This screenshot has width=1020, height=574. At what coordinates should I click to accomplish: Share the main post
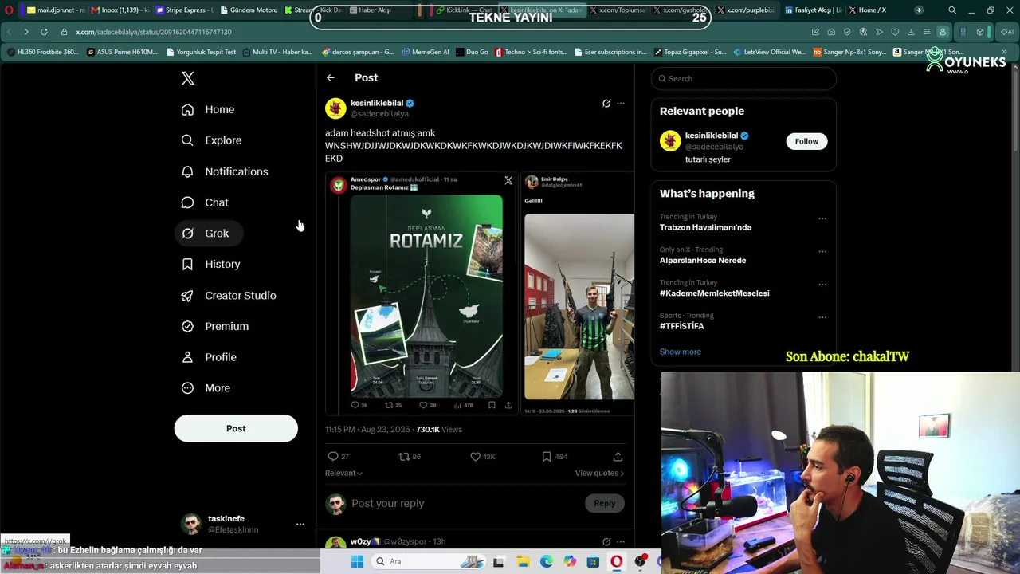618,457
